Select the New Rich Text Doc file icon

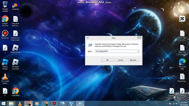pos(15,21)
